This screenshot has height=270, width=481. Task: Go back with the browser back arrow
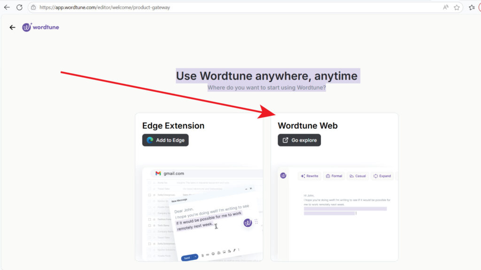tap(7, 7)
